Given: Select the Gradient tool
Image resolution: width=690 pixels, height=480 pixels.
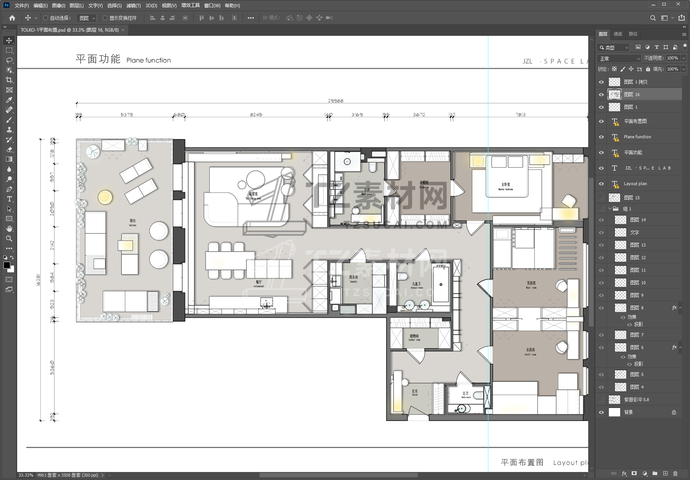Looking at the screenshot, I should pos(9,159).
